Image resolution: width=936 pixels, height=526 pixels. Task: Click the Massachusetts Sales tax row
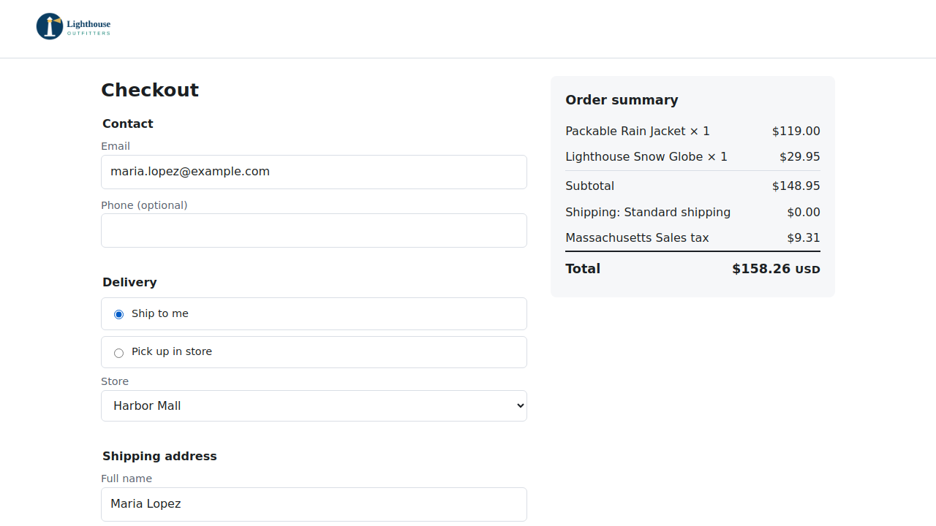[692, 237]
